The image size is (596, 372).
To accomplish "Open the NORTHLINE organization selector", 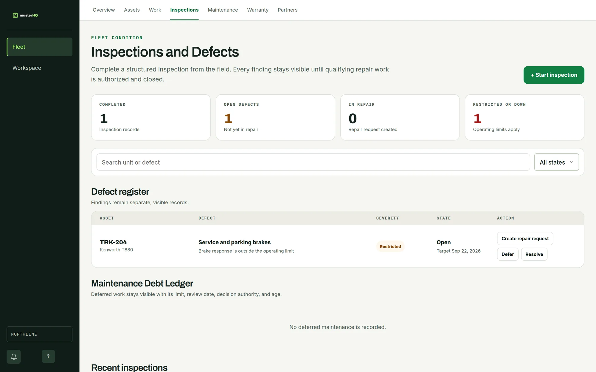I will coord(39,334).
